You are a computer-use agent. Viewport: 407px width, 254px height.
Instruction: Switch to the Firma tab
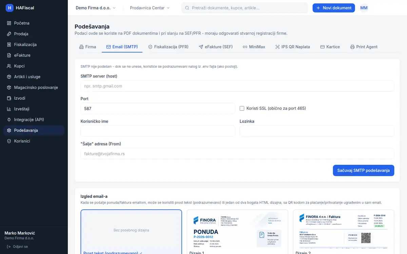88,47
